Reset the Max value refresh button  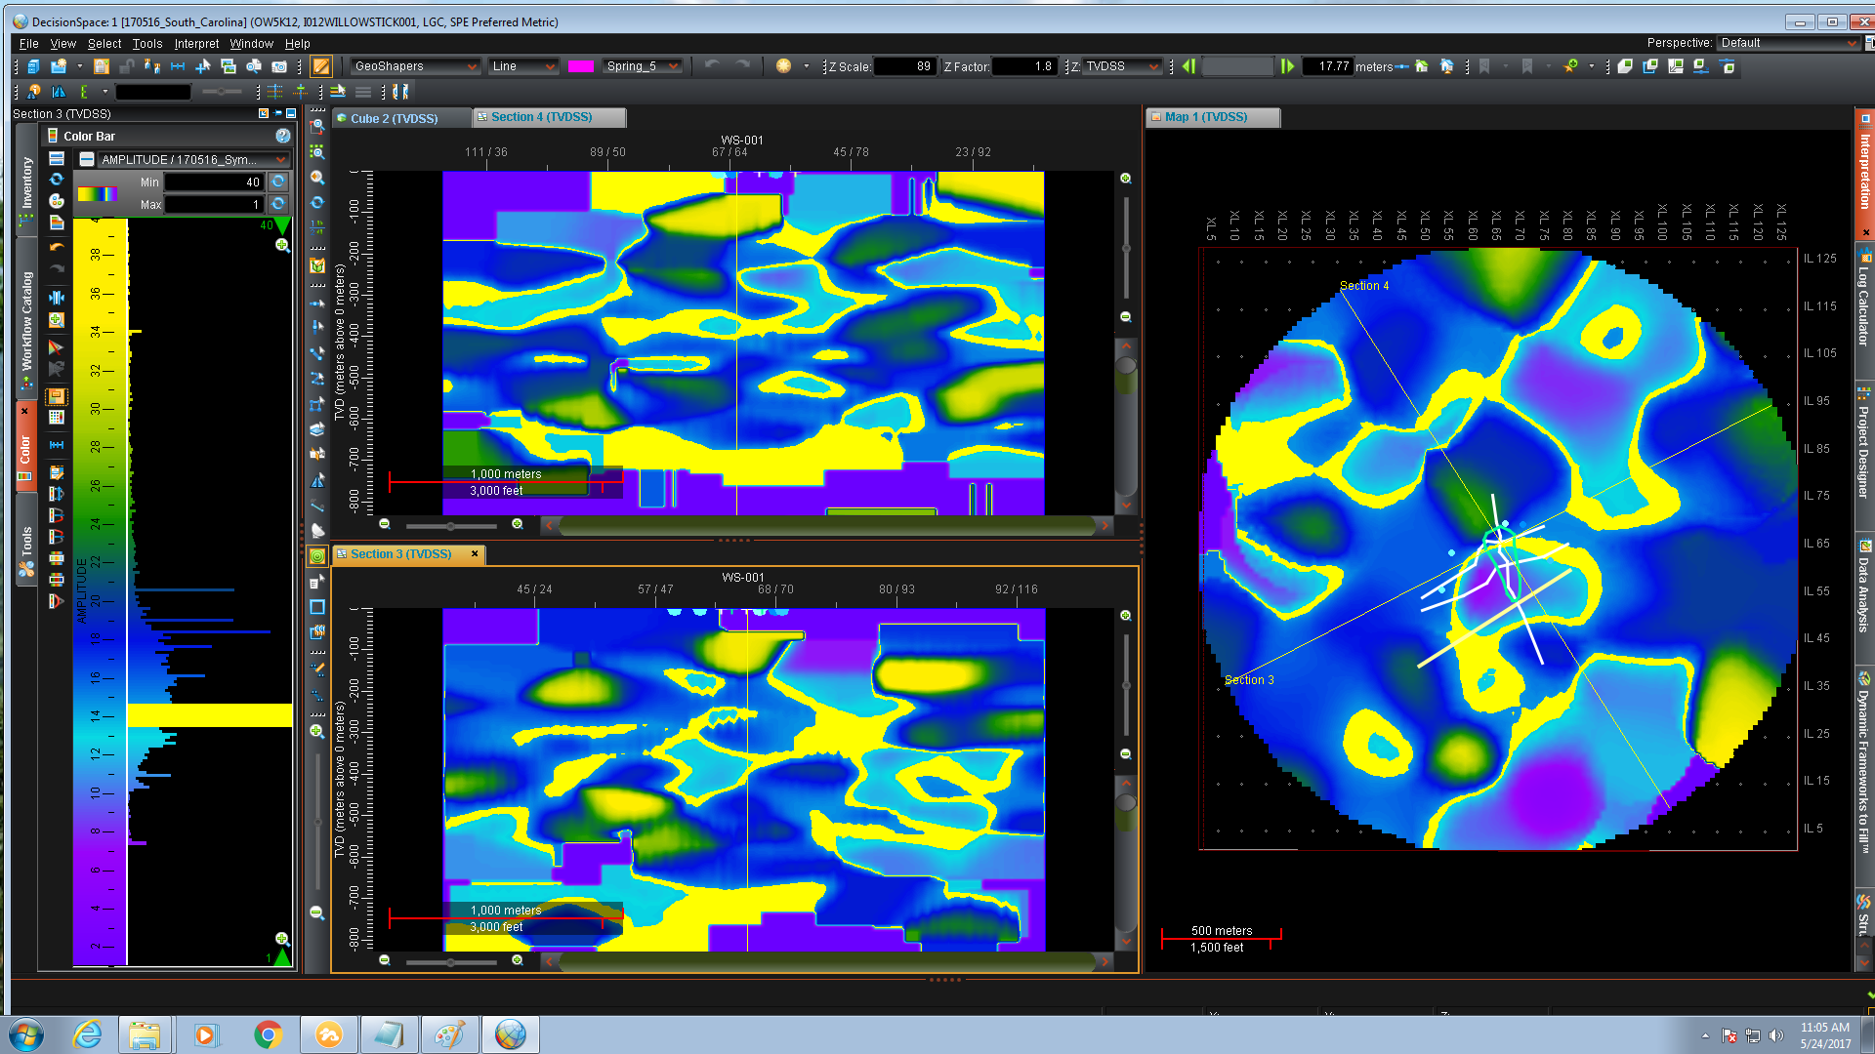278,204
